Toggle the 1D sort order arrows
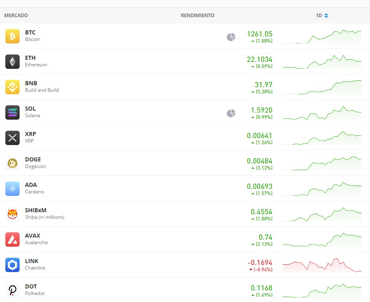Viewport: 370px width, 302px height. point(326,15)
